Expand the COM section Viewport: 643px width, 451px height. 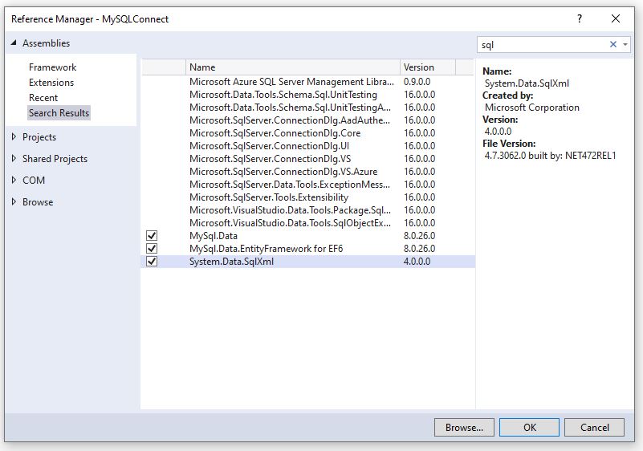[x=14, y=180]
